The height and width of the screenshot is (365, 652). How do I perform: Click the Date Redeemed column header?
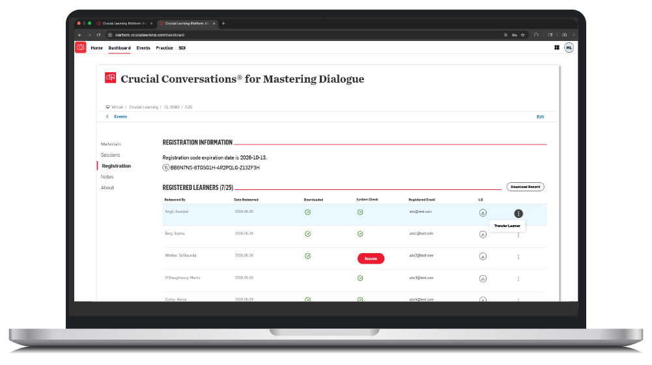point(246,200)
